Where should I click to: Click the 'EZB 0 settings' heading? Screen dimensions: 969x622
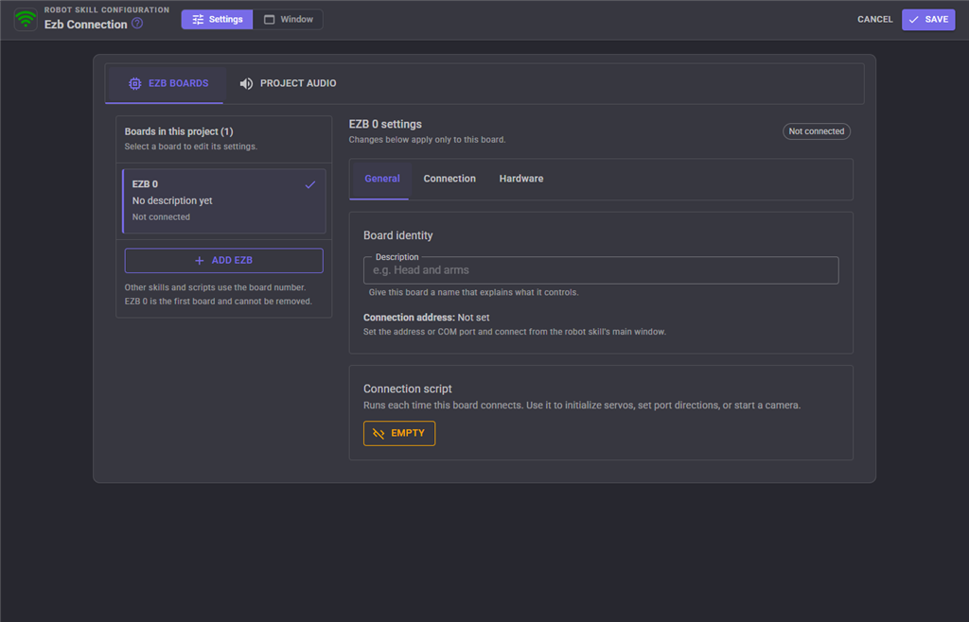click(x=385, y=124)
